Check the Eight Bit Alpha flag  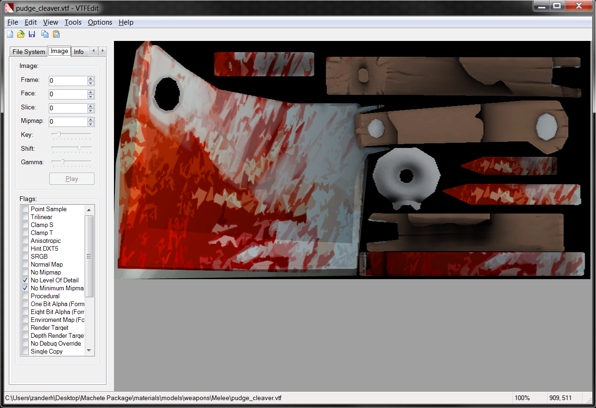point(25,312)
